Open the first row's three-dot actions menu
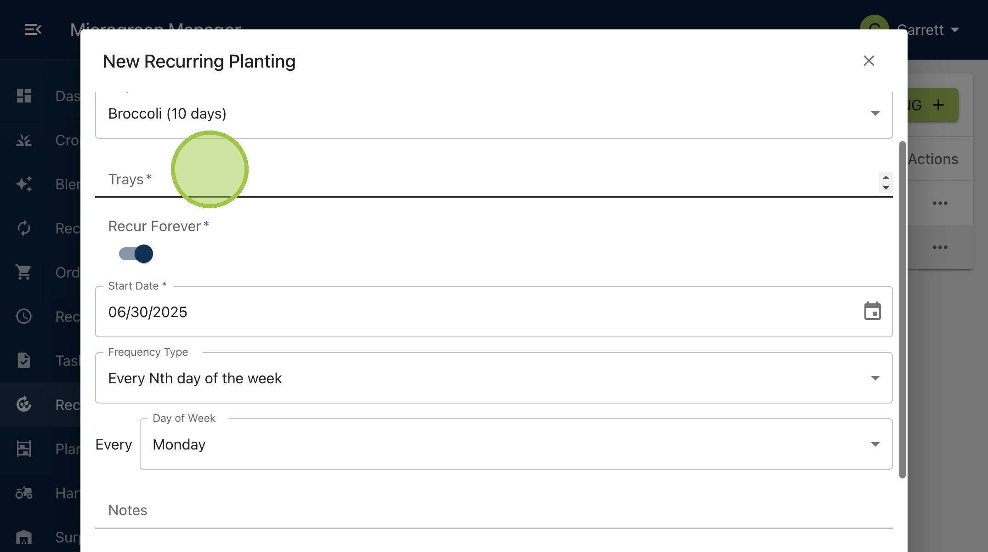This screenshot has height=552, width=988. [940, 203]
